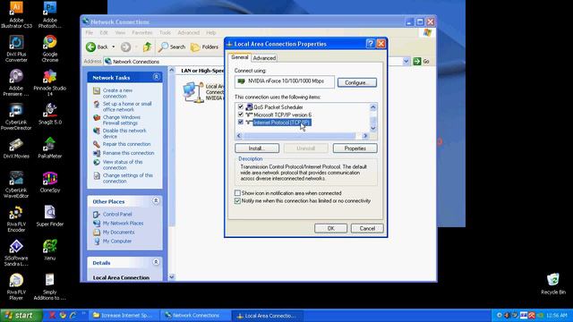Launch CloneSpy desktop icon
The width and height of the screenshot is (573, 322).
[x=50, y=182]
